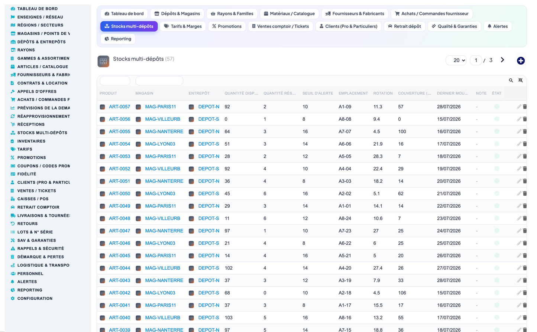537x332 pixels.
Task: Click the clear search filter icon
Action: (521, 80)
